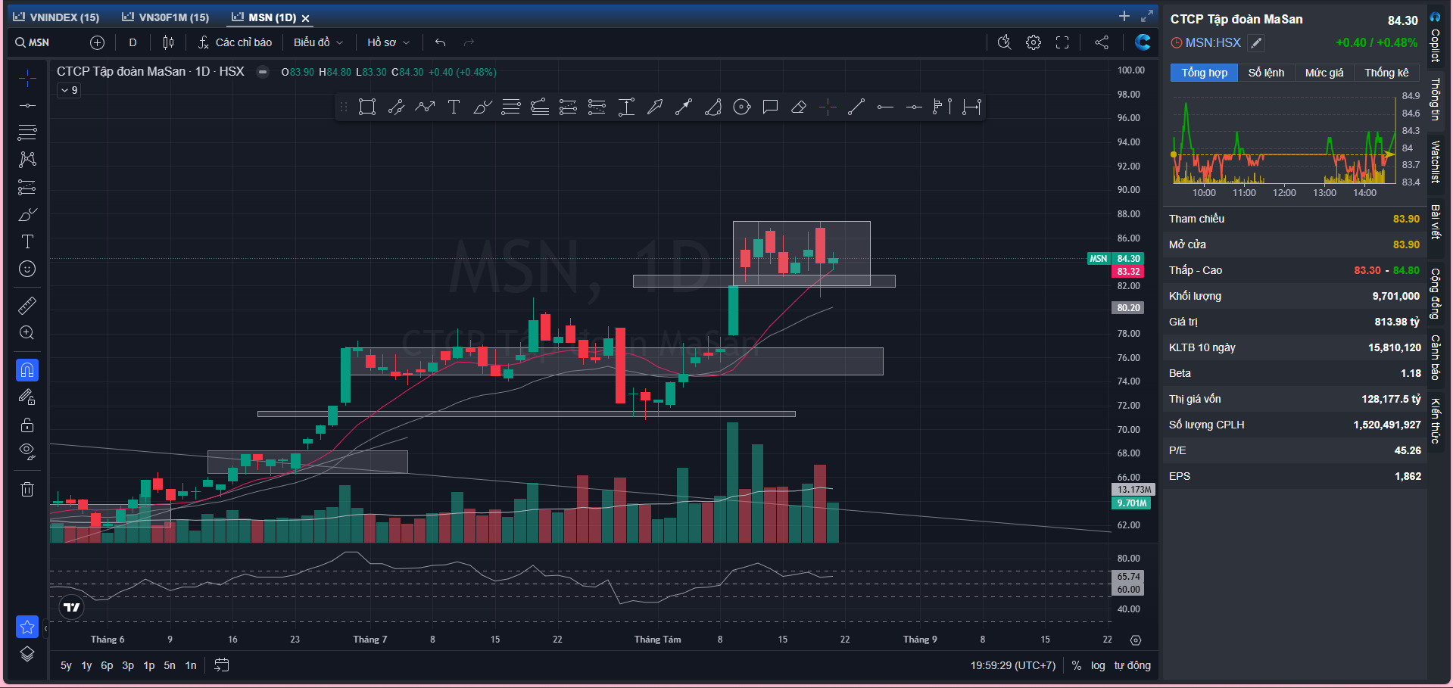Hide the chart legend with the minus button
Screen dimensions: 1453x688
pyautogui.click(x=263, y=72)
